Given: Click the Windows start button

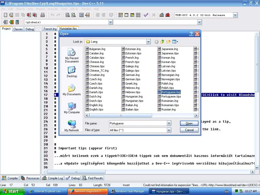Looking at the screenshot, I should coord(12,191).
